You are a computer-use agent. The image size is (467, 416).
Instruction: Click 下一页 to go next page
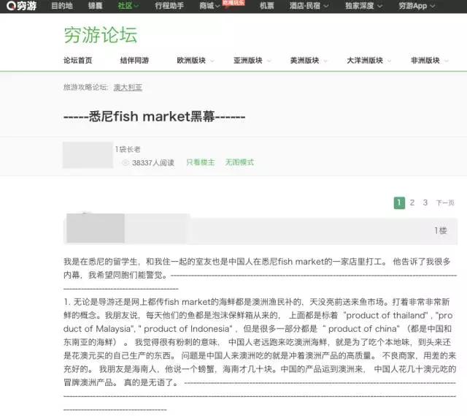click(x=445, y=203)
